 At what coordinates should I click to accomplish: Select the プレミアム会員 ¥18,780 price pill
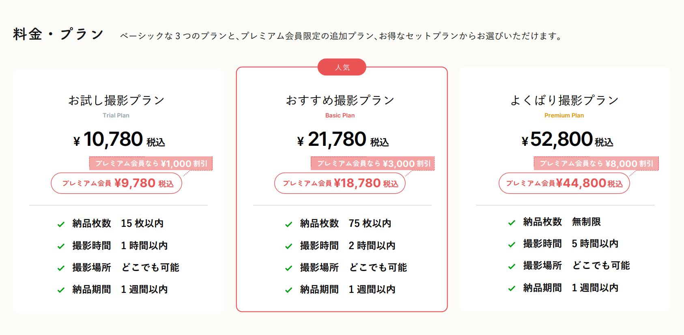340,183
